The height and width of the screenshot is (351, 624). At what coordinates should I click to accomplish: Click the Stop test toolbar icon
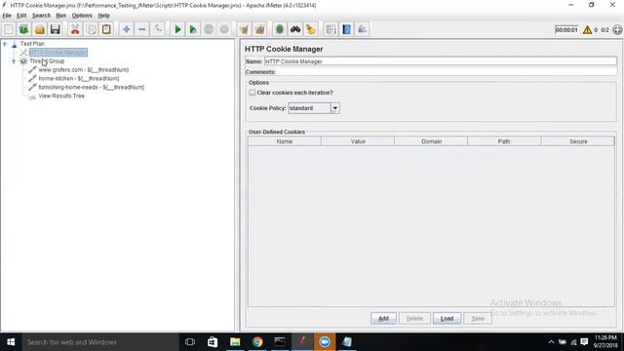(209, 29)
